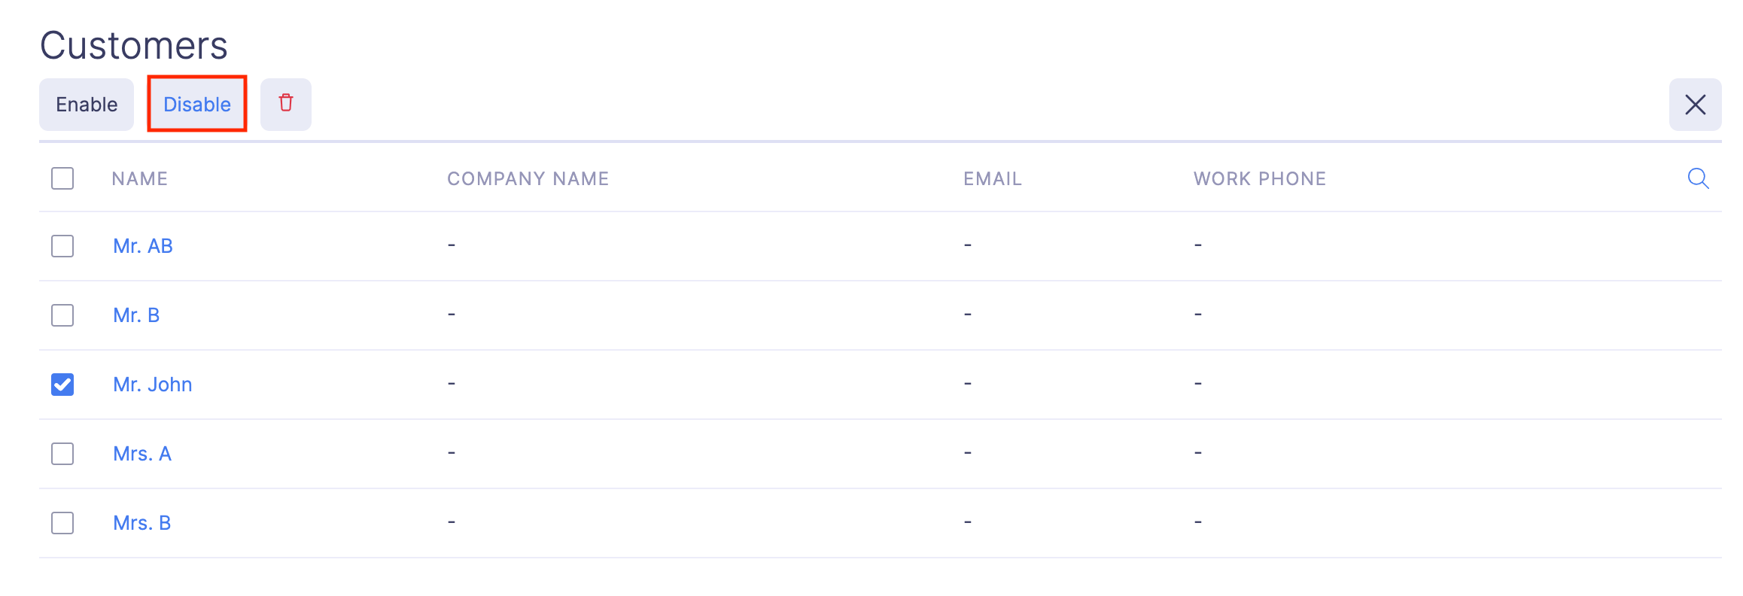The width and height of the screenshot is (1743, 596).
Task: Toggle the select-all checkbox in the header
Action: pyautogui.click(x=62, y=178)
